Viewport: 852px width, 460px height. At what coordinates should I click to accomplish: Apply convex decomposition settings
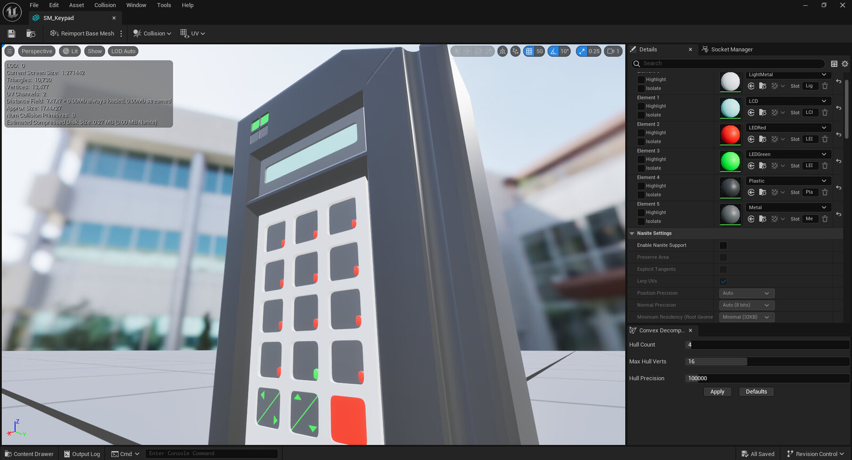coord(717,392)
